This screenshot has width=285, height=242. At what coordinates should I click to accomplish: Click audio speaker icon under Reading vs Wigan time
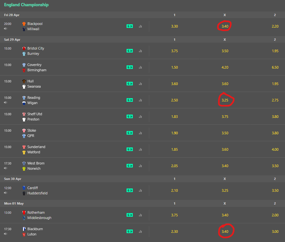pyautogui.click(x=6, y=102)
